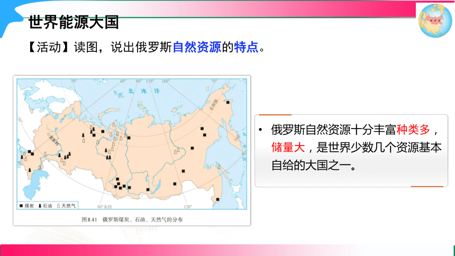Click the globe icon showing Russia

pos(435,21)
